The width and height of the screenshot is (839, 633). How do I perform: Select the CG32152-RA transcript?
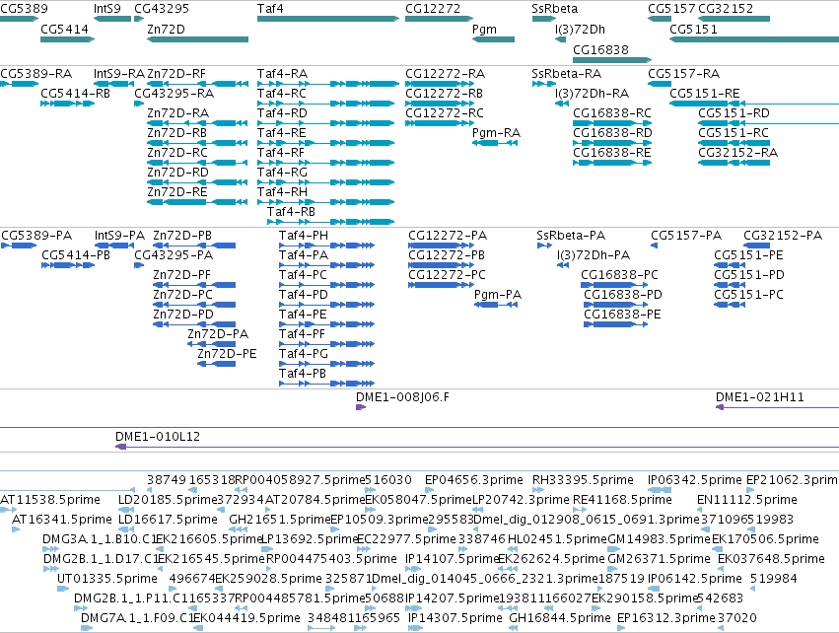click(734, 163)
